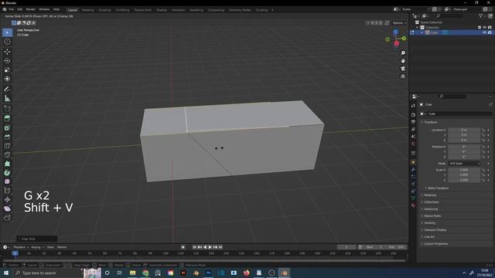Screen dimensions: 495x278
Task: Open the File menu
Action: point(12,10)
